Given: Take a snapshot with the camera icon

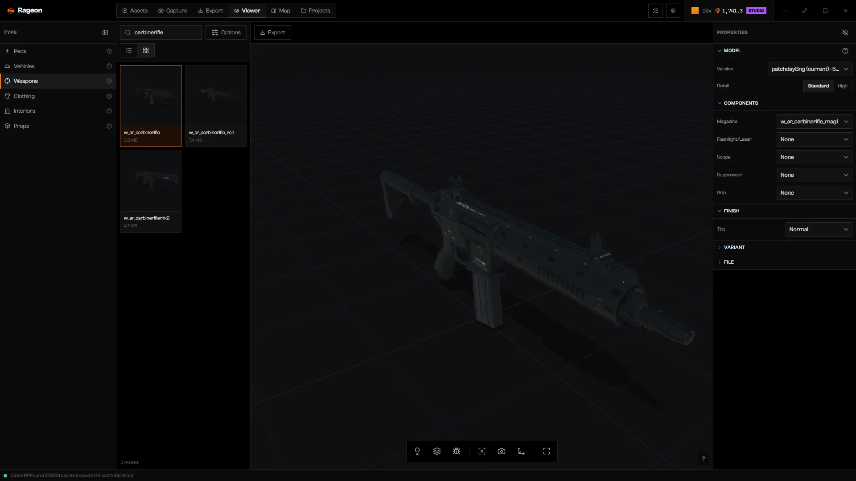Looking at the screenshot, I should [x=502, y=451].
